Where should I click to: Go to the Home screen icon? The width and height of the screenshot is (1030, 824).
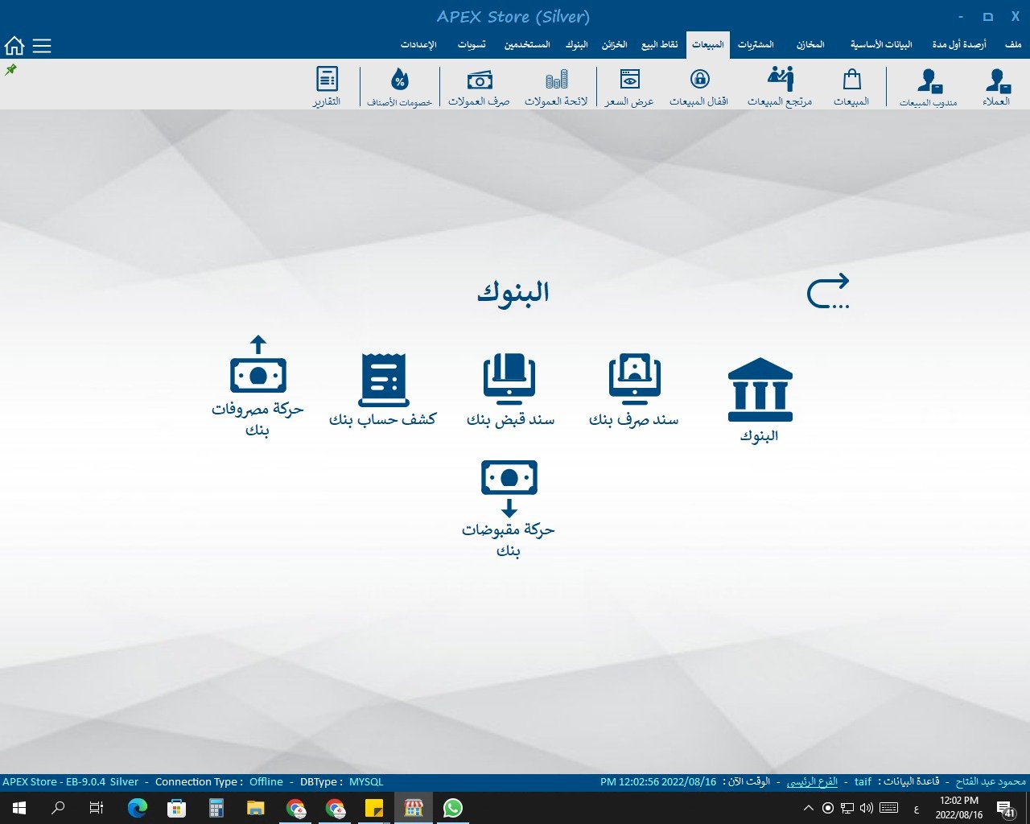click(14, 46)
